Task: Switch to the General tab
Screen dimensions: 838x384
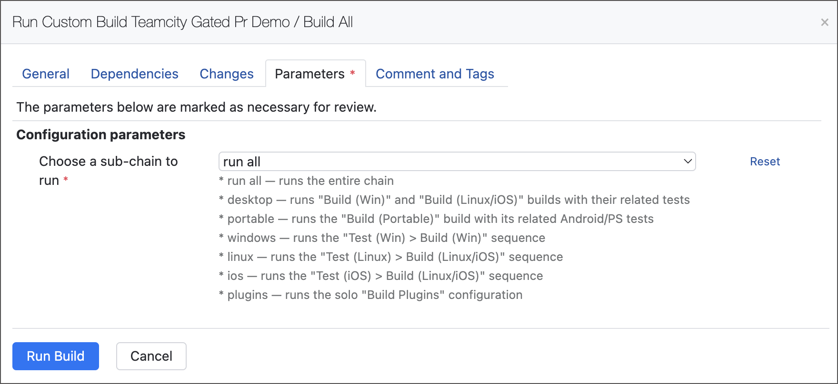Action: coord(46,74)
